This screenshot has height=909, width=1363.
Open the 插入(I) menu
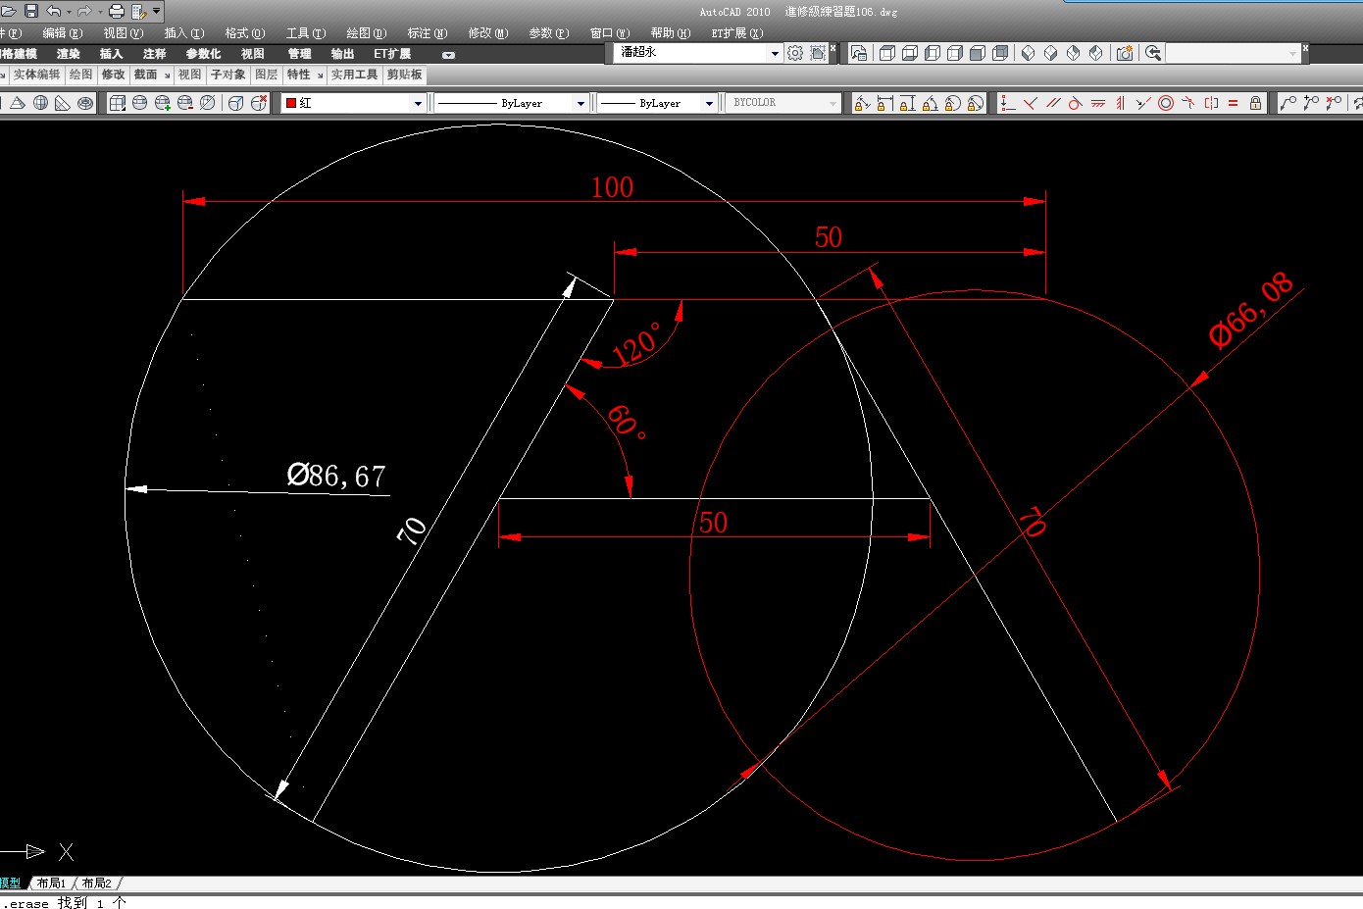pyautogui.click(x=184, y=33)
